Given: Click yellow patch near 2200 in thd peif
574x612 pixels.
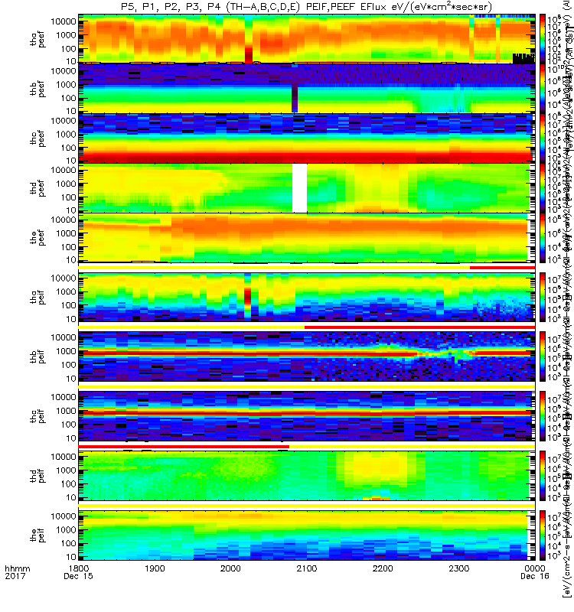Looking at the screenshot, I should click(378, 470).
